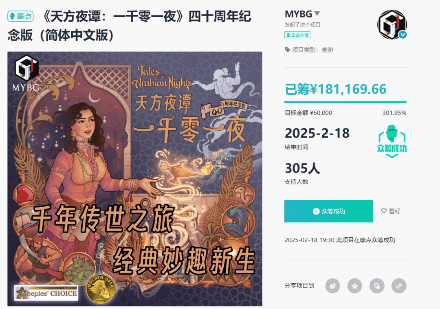Click the funding progress bar
The image size is (440, 309).
tap(345, 102)
